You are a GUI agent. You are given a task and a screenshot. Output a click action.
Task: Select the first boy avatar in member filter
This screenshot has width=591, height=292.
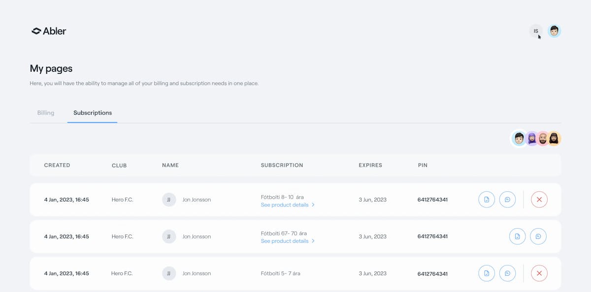point(519,139)
